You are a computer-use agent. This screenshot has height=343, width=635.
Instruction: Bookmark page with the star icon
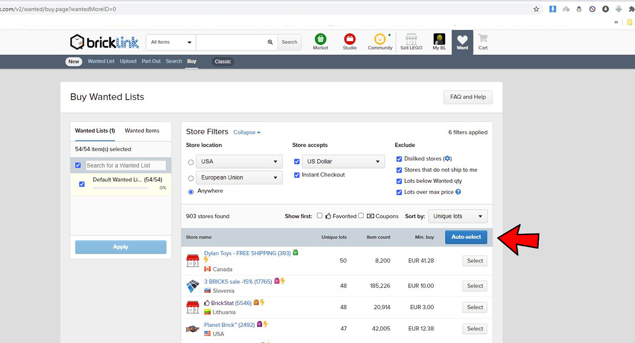(x=536, y=9)
